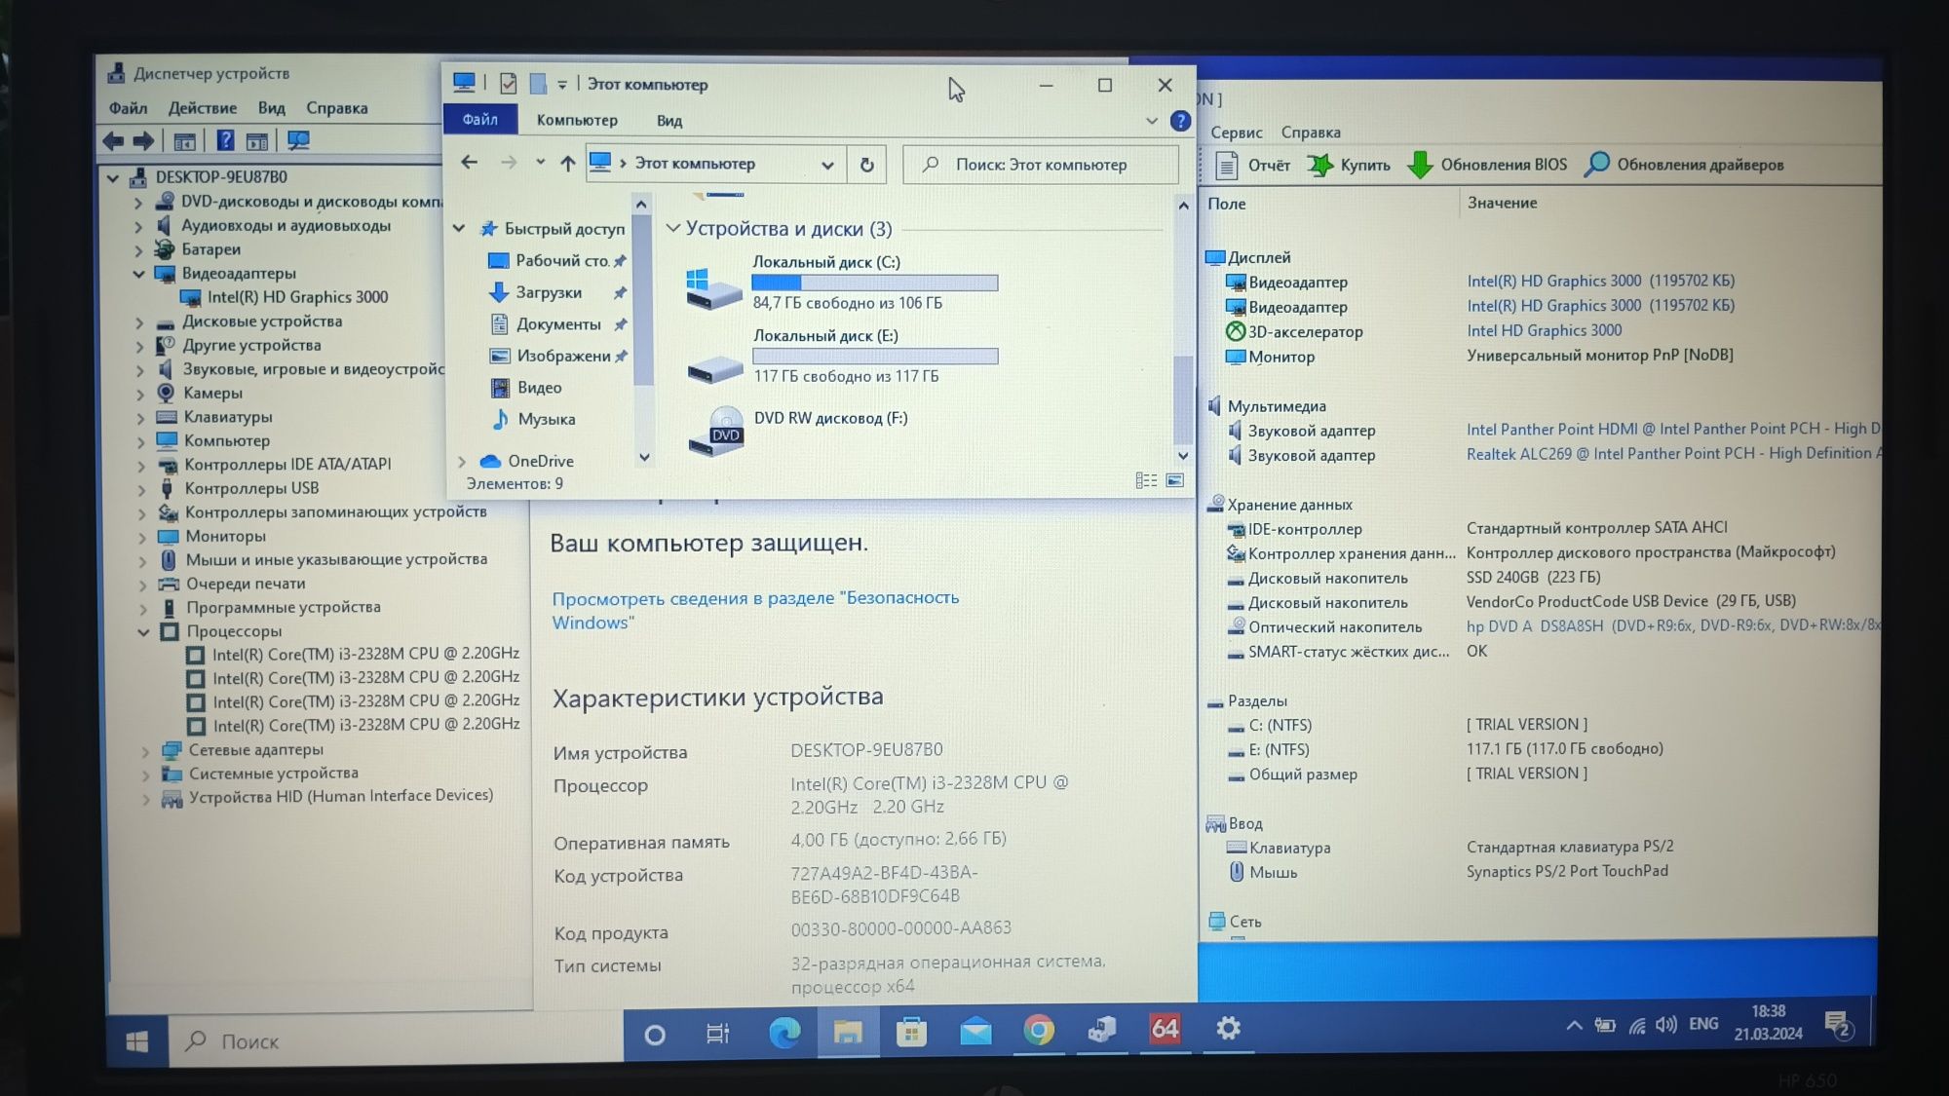1949x1096 pixels.
Task: Open Справка menu in AIDA64
Action: click(1311, 132)
